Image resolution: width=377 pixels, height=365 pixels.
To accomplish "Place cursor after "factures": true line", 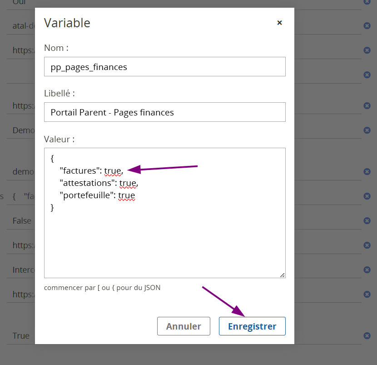I will click(x=124, y=170).
